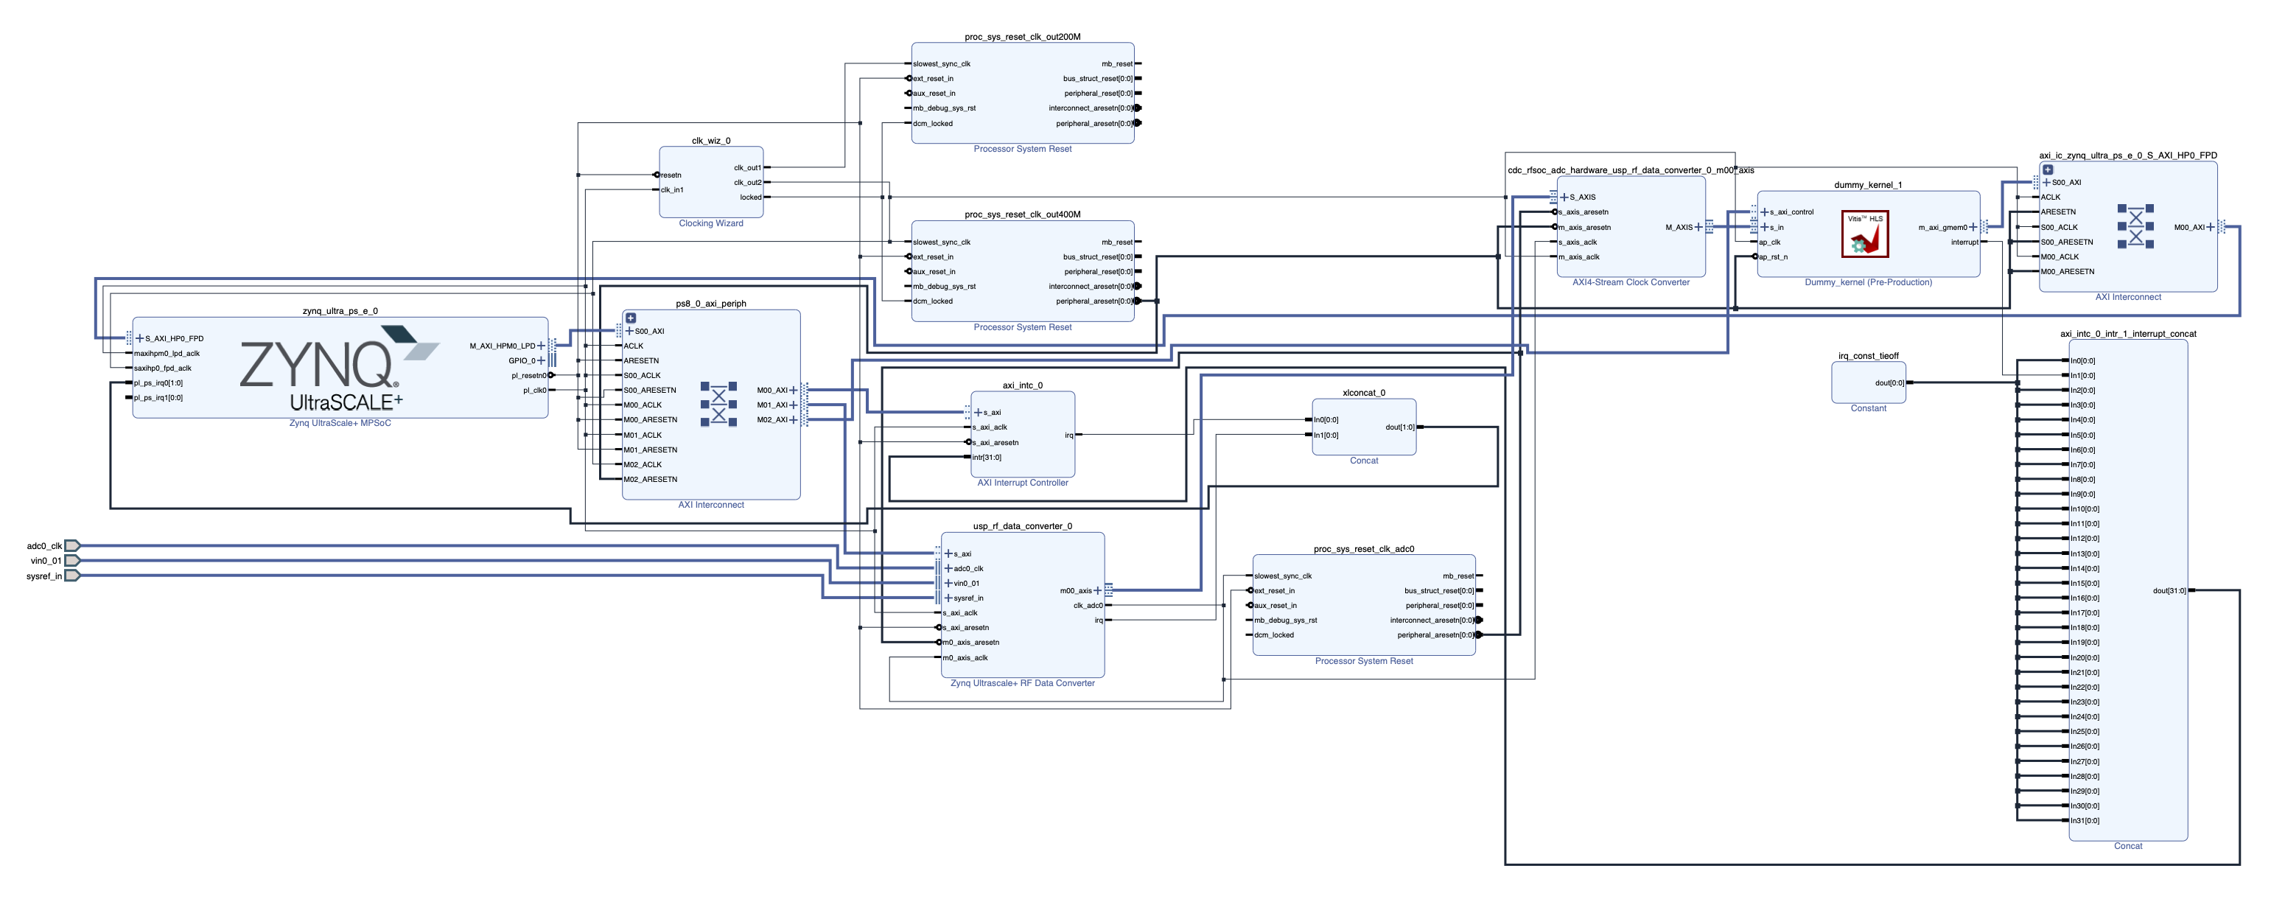Expand sysref_in interface on usp_rf_data_converter_0
Screen dimensions: 2271x902
(x=948, y=598)
